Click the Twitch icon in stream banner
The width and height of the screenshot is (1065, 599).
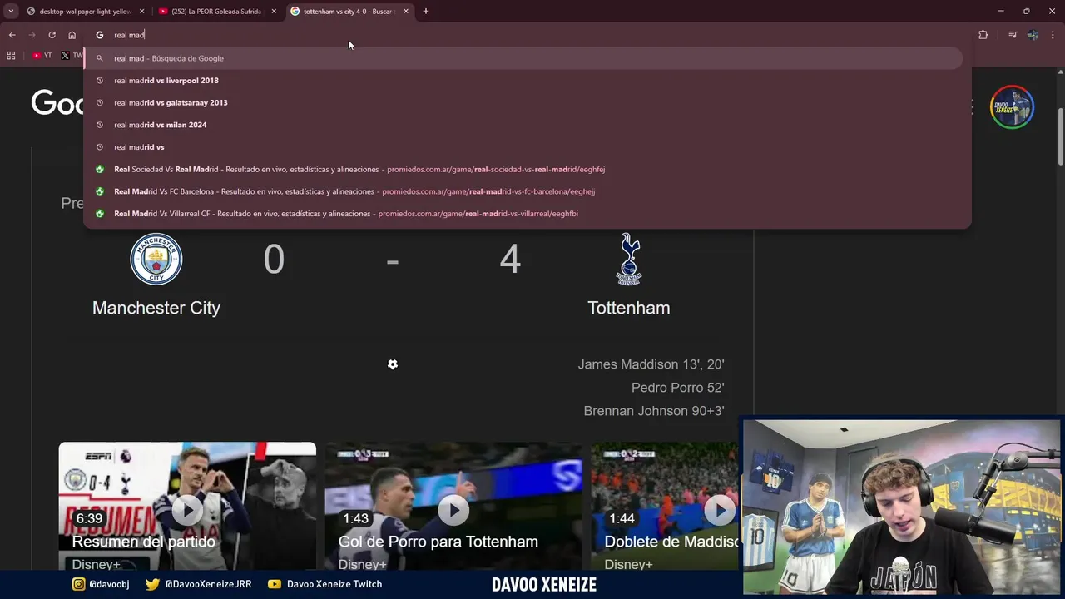pyautogui.click(x=275, y=584)
